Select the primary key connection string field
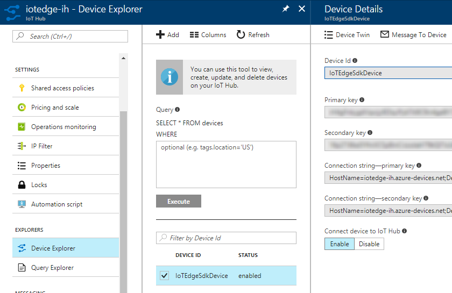 [389, 178]
